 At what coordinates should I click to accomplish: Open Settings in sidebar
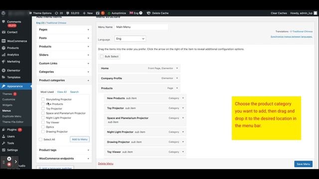tap(12, 150)
